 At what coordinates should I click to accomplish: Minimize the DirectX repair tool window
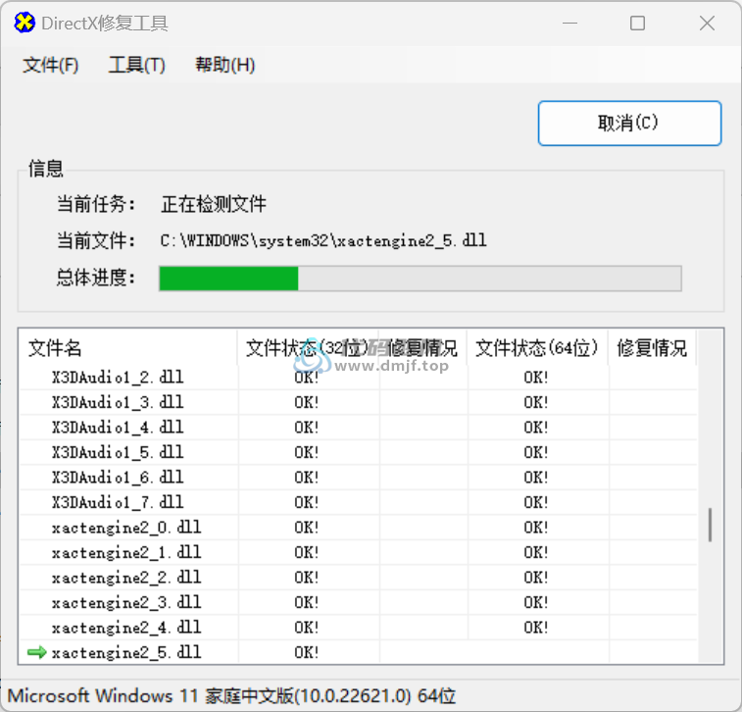pyautogui.click(x=570, y=23)
